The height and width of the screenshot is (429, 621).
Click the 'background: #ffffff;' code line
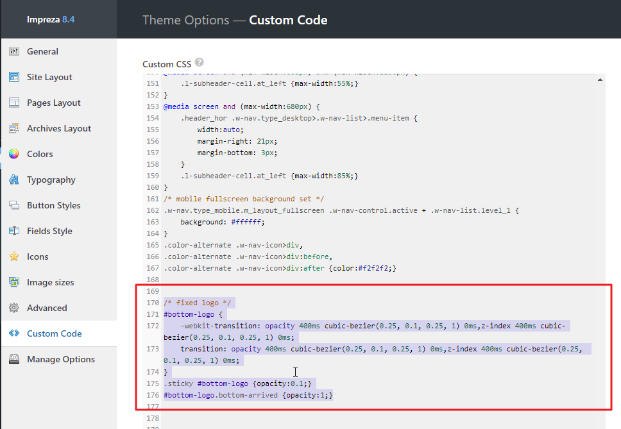[x=223, y=222]
